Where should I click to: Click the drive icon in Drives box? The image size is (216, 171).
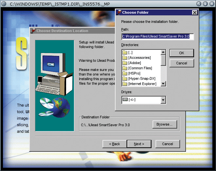(125, 99)
